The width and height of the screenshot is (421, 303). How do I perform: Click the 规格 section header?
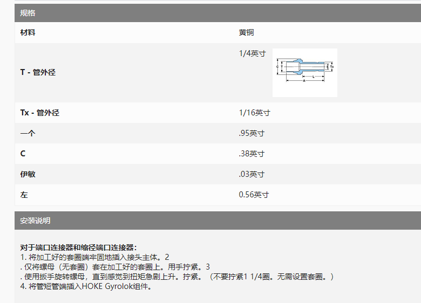click(x=28, y=13)
